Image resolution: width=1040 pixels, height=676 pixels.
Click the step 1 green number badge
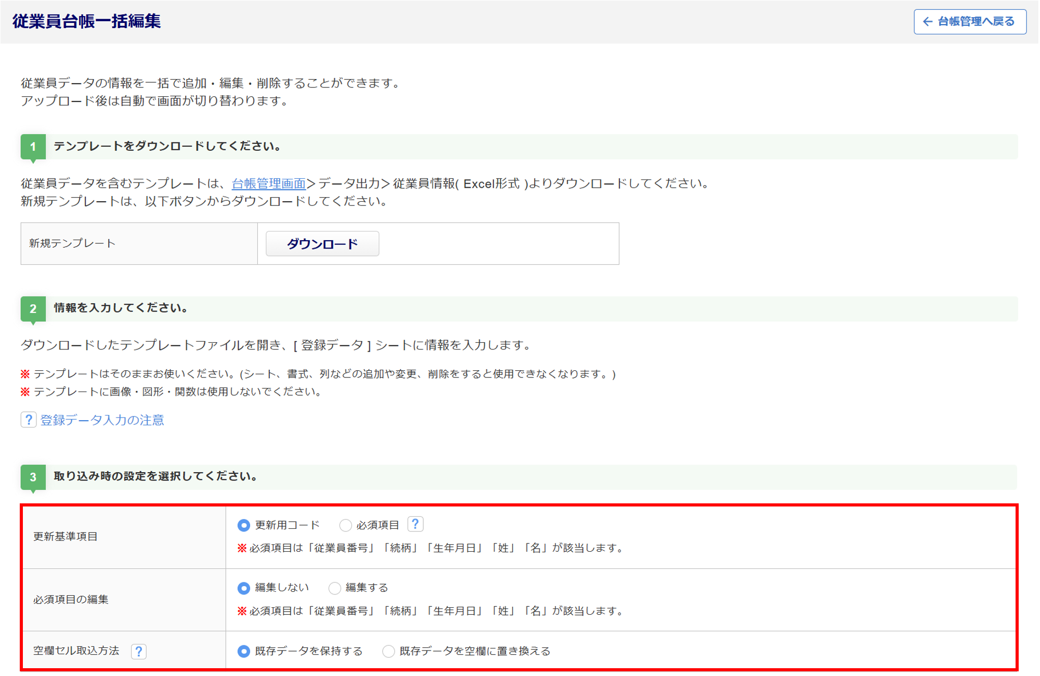(33, 147)
